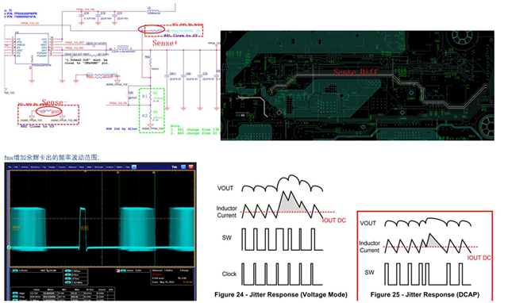508x303 pixels.
Task: Click the channel 1 vertical scale badge
Action: (15, 270)
